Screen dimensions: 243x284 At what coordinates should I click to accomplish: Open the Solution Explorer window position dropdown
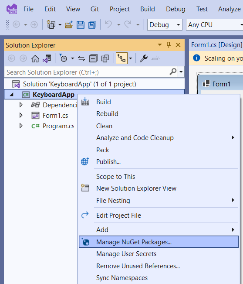pos(160,45)
